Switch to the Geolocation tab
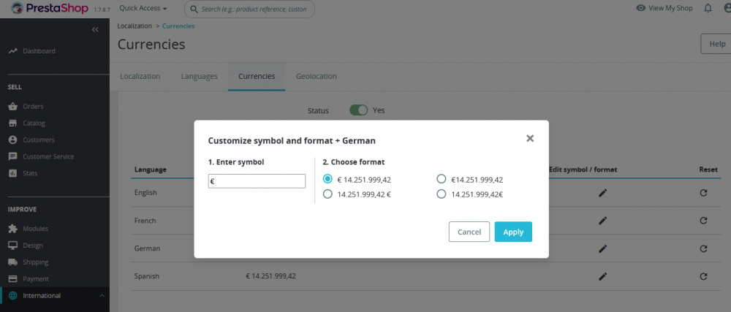This screenshot has width=731, height=312. coord(316,76)
